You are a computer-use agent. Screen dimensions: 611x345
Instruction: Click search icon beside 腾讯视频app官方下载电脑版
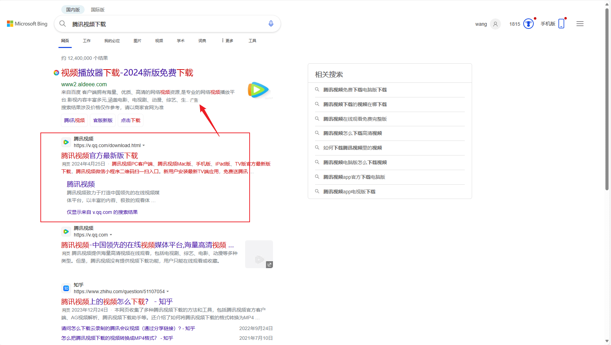pos(317,177)
